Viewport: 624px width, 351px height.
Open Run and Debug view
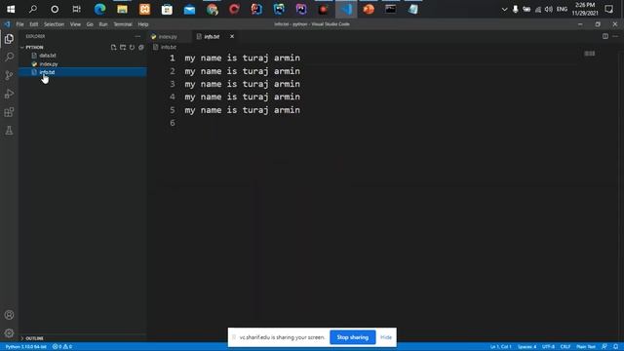[9, 94]
